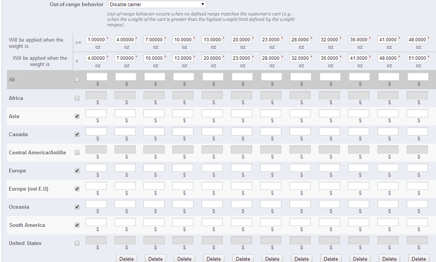
Task: Click Europe (out E.U) price field, 20.0000 oz column
Action: [x=241, y=186]
